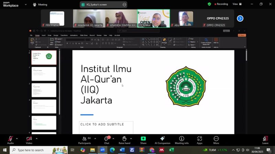Open the Participants panel

(85, 140)
